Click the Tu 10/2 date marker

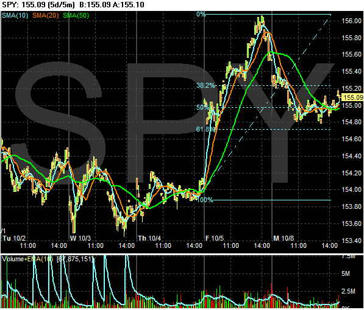pyautogui.click(x=14, y=238)
